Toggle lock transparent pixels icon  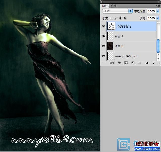point(111,18)
